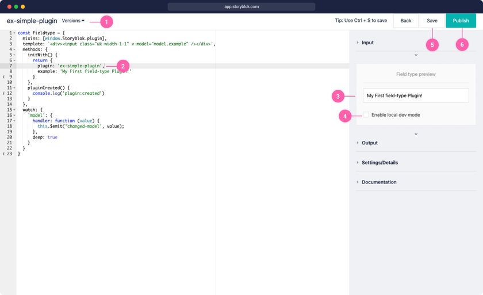The height and width of the screenshot is (295, 483).
Task: Click the example: 'My First field-type' line
Action: pos(85,71)
